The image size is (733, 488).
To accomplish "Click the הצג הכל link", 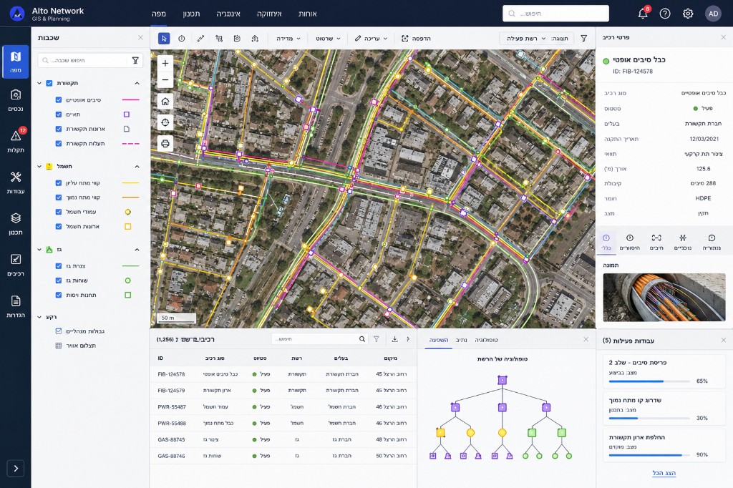I will click(664, 473).
